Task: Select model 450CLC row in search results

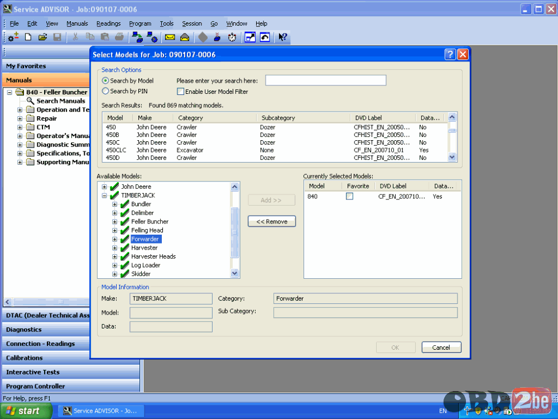Action: pos(275,150)
